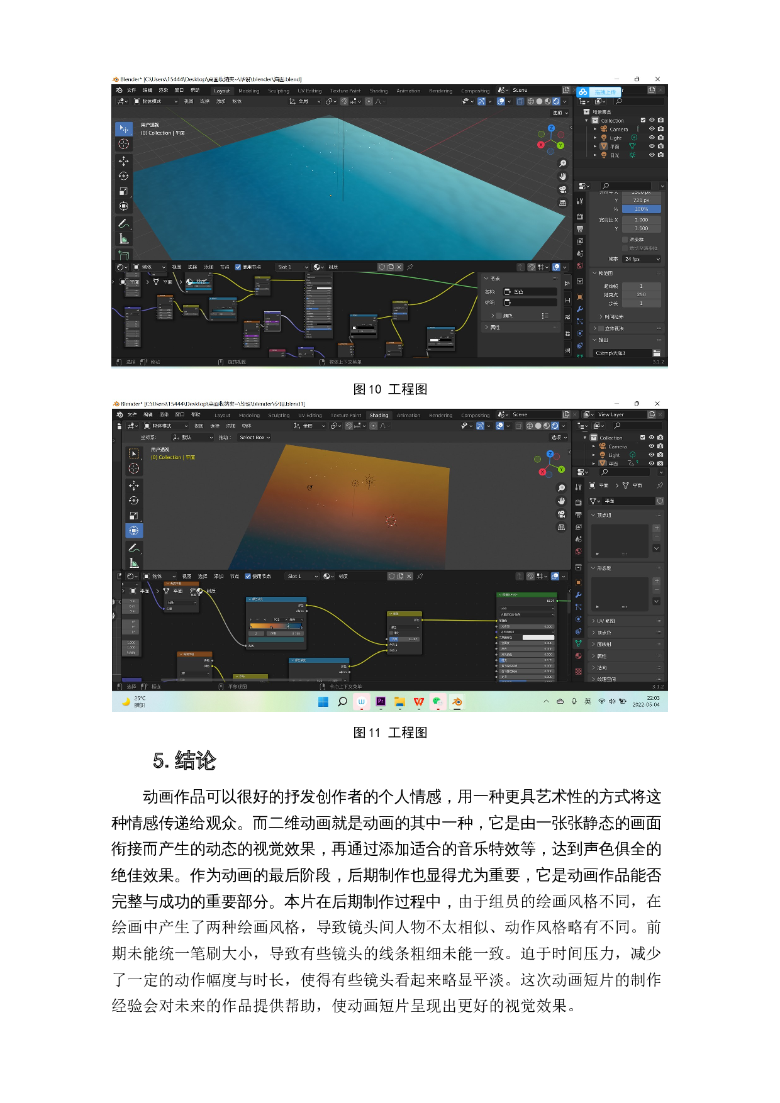Image resolution: width=780 pixels, height=1103 pixels.
Task: Select the Add Cube tool
Action: point(124,255)
